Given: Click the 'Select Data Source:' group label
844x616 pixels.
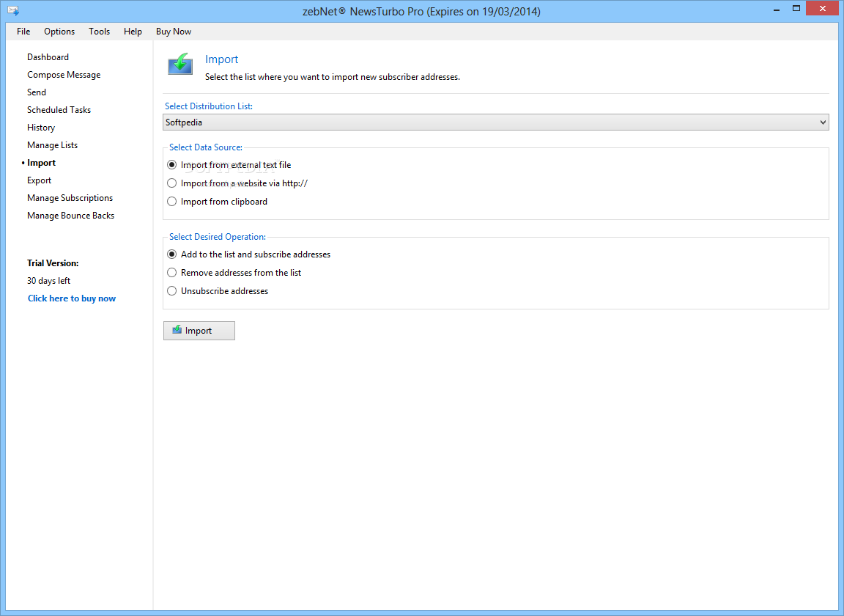Looking at the screenshot, I should click(x=206, y=147).
